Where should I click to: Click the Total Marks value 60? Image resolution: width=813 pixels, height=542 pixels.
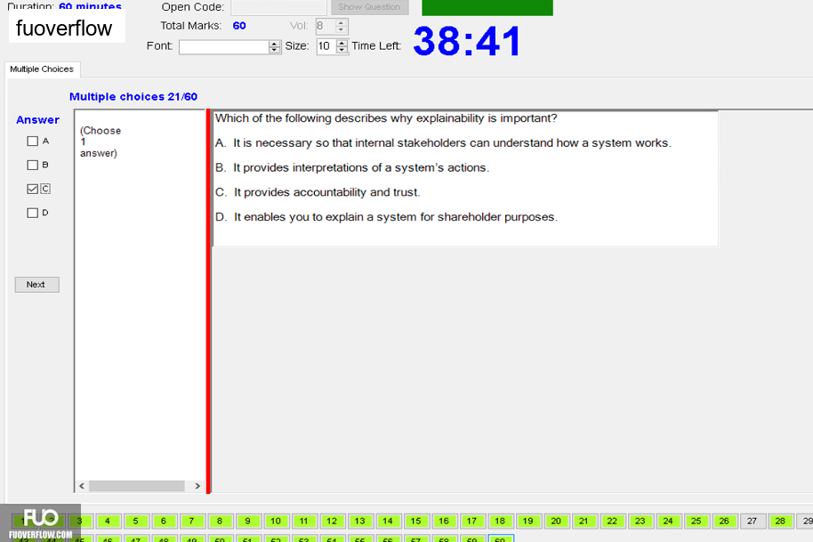point(239,26)
